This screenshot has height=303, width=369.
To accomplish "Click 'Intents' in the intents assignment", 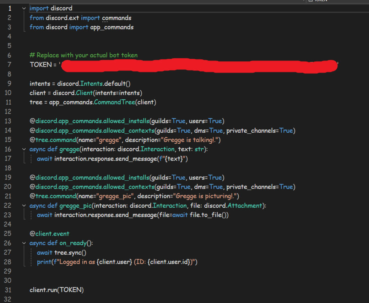I will tap(93, 84).
